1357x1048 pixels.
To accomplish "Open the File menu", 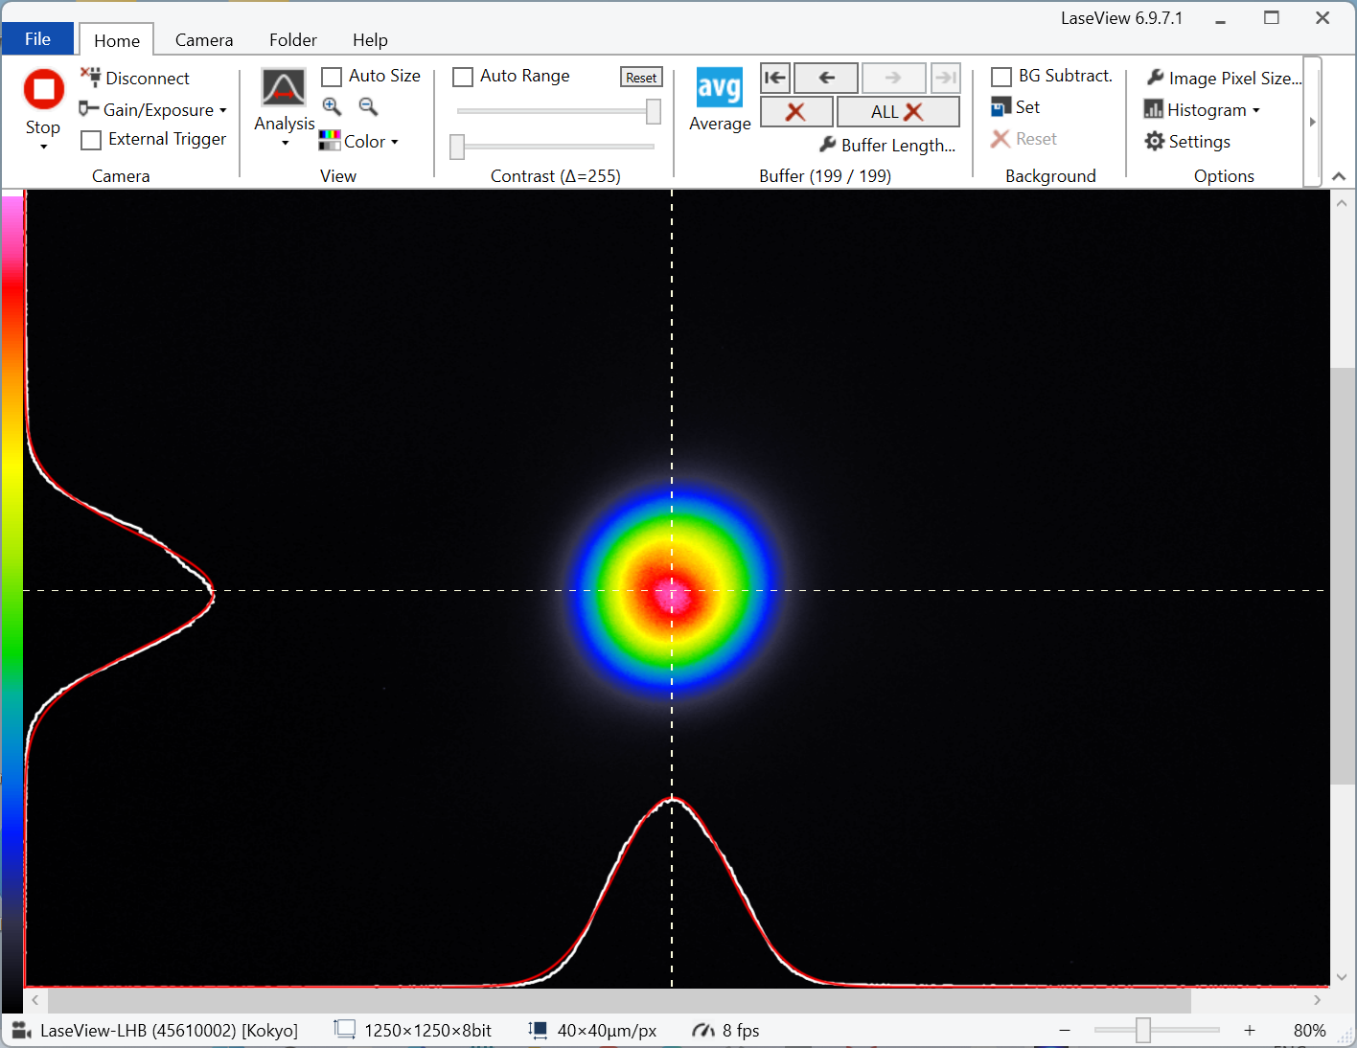I will [37, 39].
